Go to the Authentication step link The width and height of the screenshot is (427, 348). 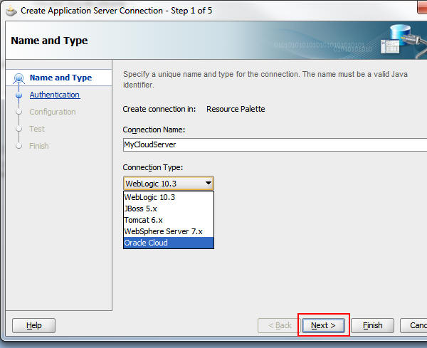tap(55, 95)
